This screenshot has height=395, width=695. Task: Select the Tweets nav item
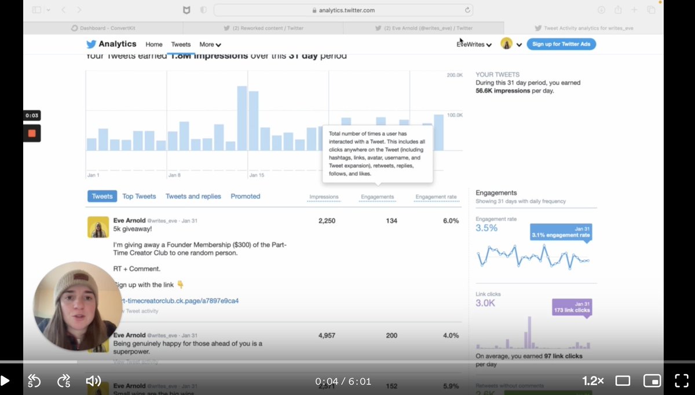(x=181, y=45)
